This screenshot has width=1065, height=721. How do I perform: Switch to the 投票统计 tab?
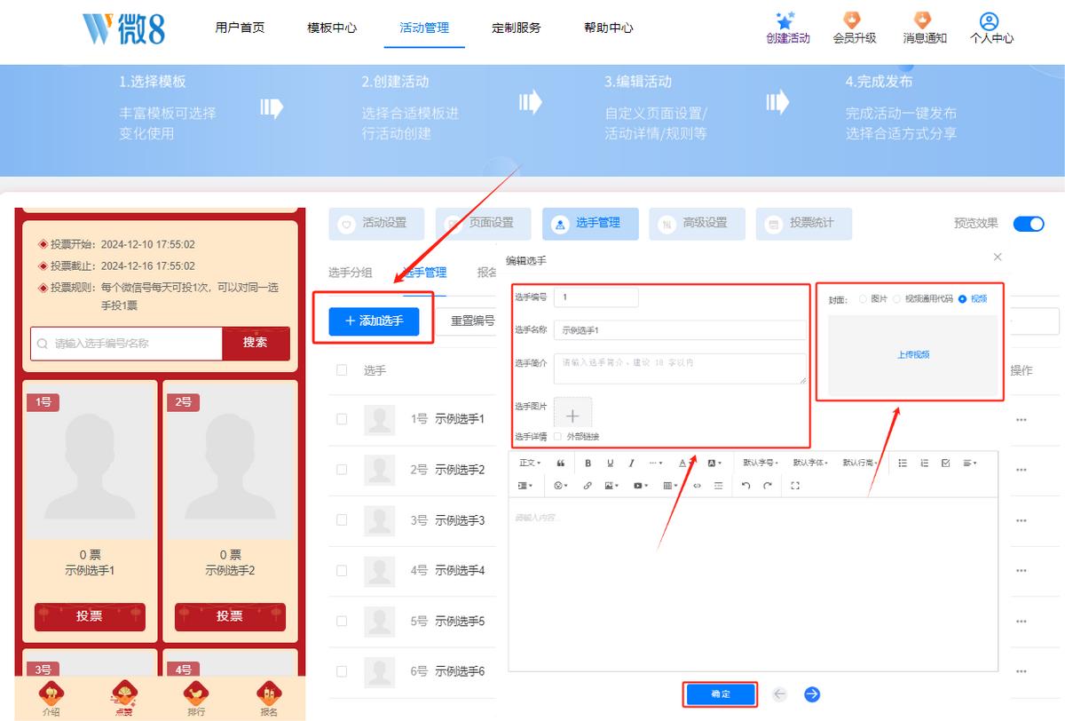click(803, 224)
